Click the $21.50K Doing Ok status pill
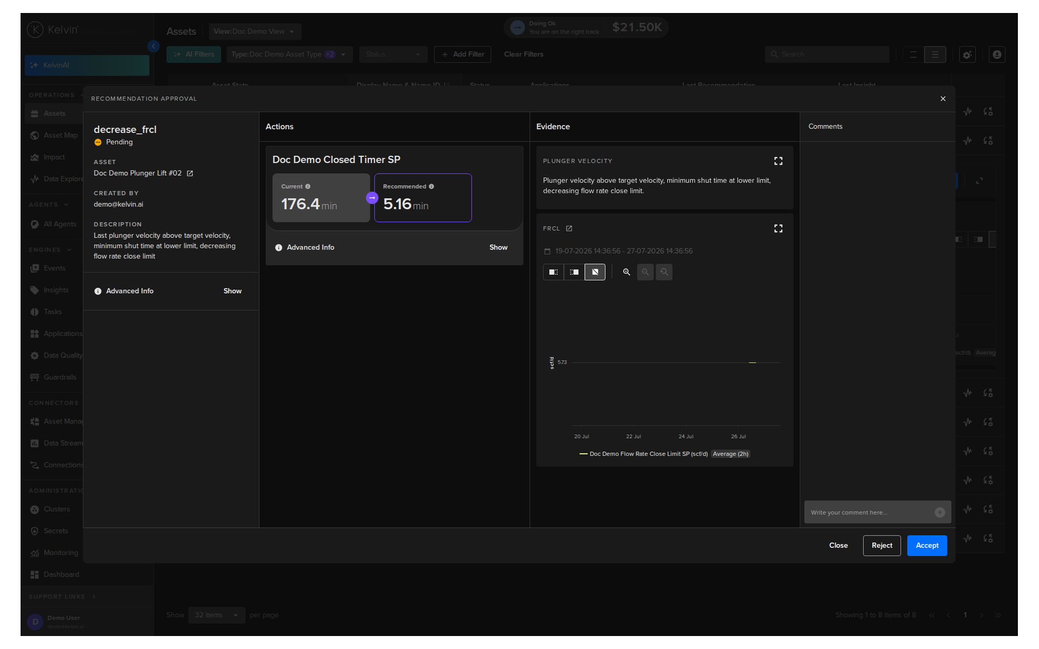 pyautogui.click(x=586, y=28)
